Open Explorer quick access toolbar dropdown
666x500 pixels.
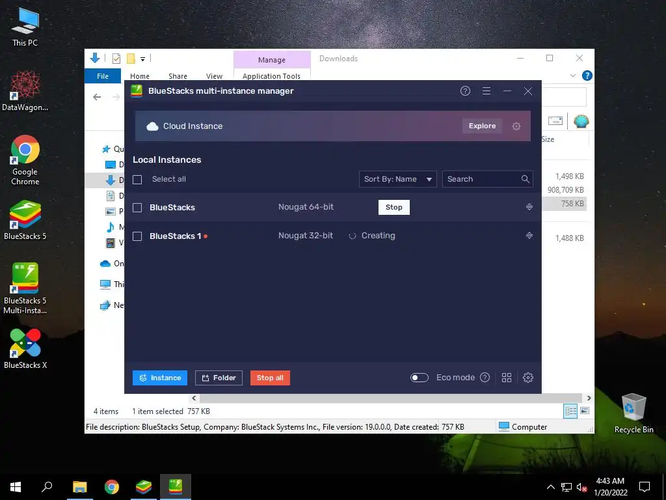coord(142,59)
